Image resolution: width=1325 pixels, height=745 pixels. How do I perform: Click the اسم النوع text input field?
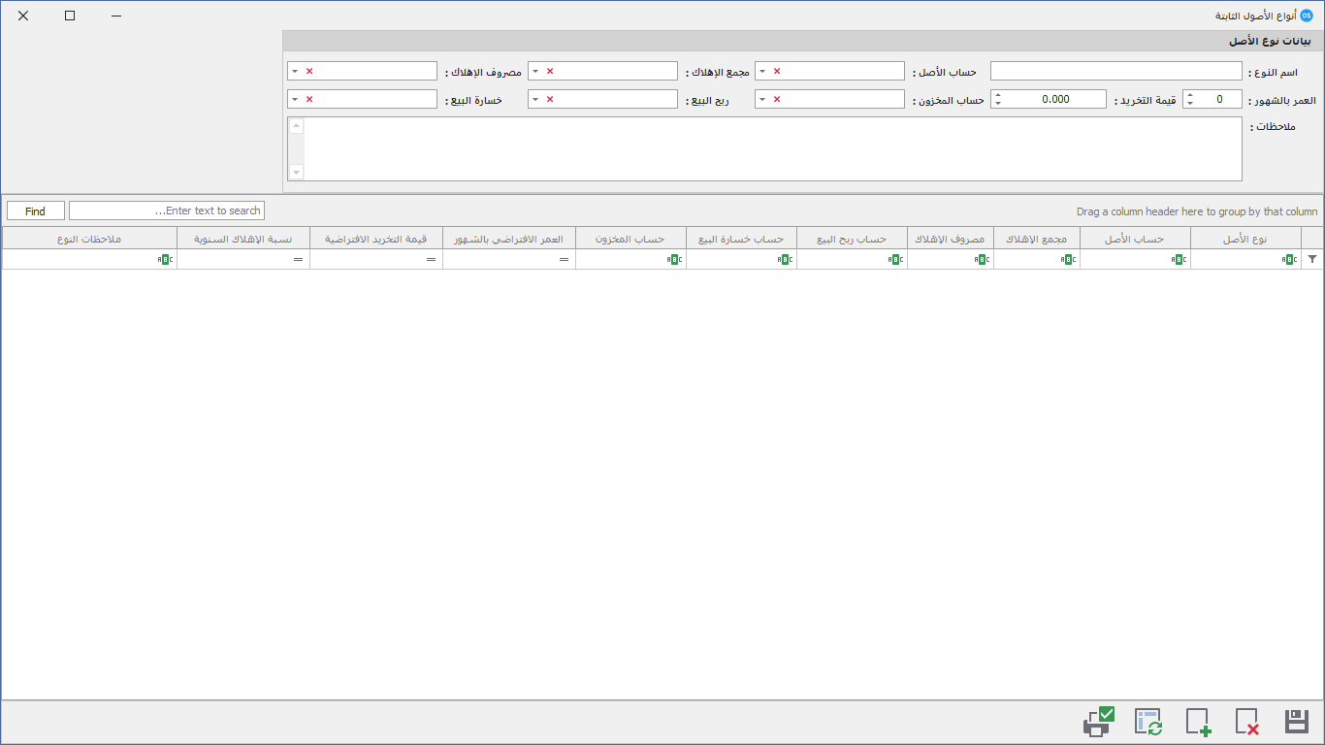[1115, 72]
